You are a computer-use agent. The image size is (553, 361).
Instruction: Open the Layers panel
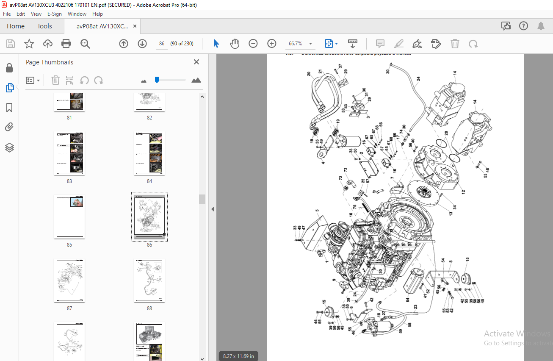9,147
